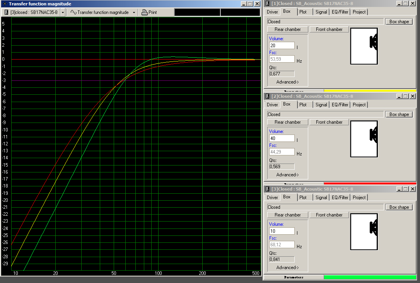
Task: Switch to Driver tab in window [2]
Action: pos(272,105)
